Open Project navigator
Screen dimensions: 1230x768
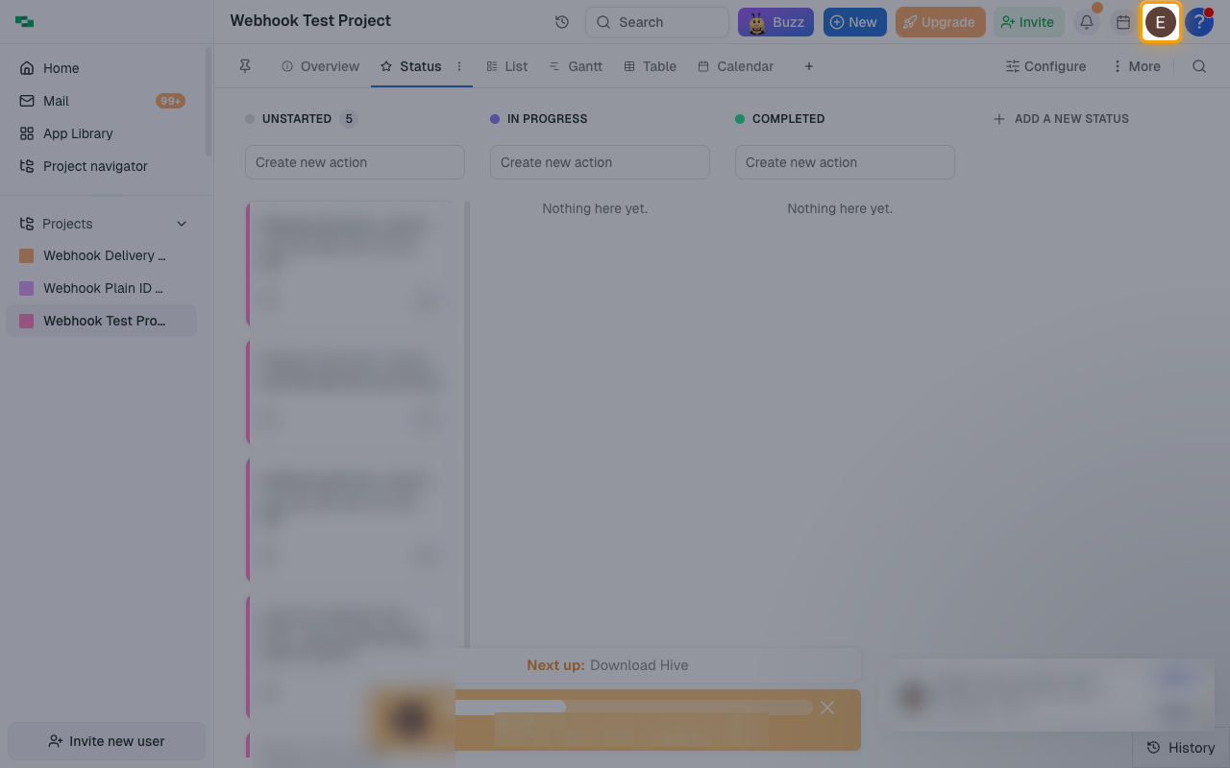pyautogui.click(x=103, y=166)
